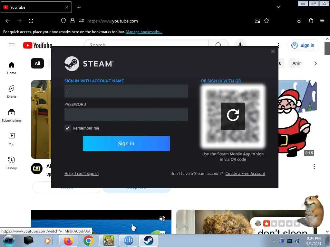The height and width of the screenshot is (247, 330).
Task: Open Steam from the taskbar
Action: click(x=149, y=241)
